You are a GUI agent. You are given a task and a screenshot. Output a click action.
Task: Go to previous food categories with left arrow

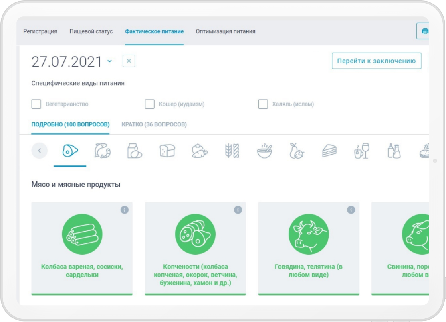40,151
